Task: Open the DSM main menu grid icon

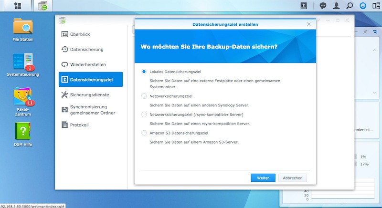Action: point(18,6)
